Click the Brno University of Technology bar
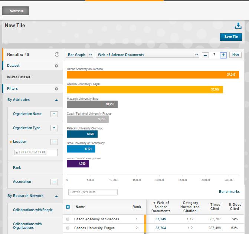 tap(81, 149)
